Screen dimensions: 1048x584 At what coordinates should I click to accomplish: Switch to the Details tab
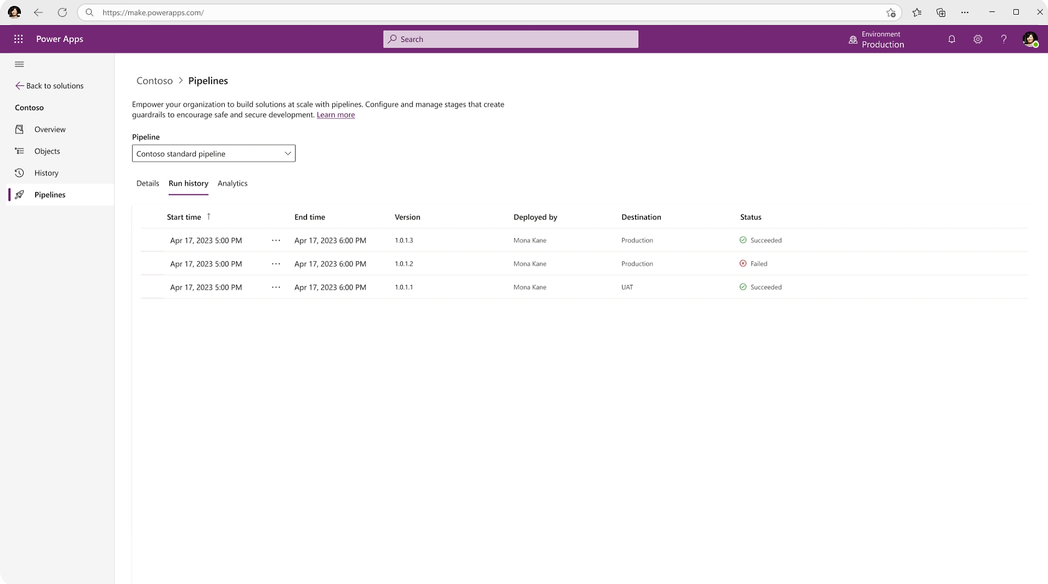click(x=147, y=183)
